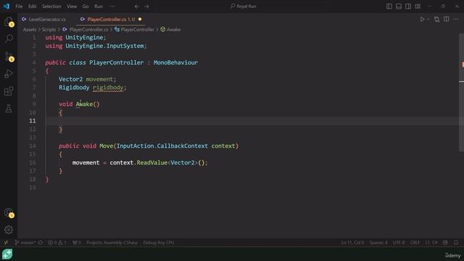Click the Move method name
464x261 pixels.
[x=107, y=146]
